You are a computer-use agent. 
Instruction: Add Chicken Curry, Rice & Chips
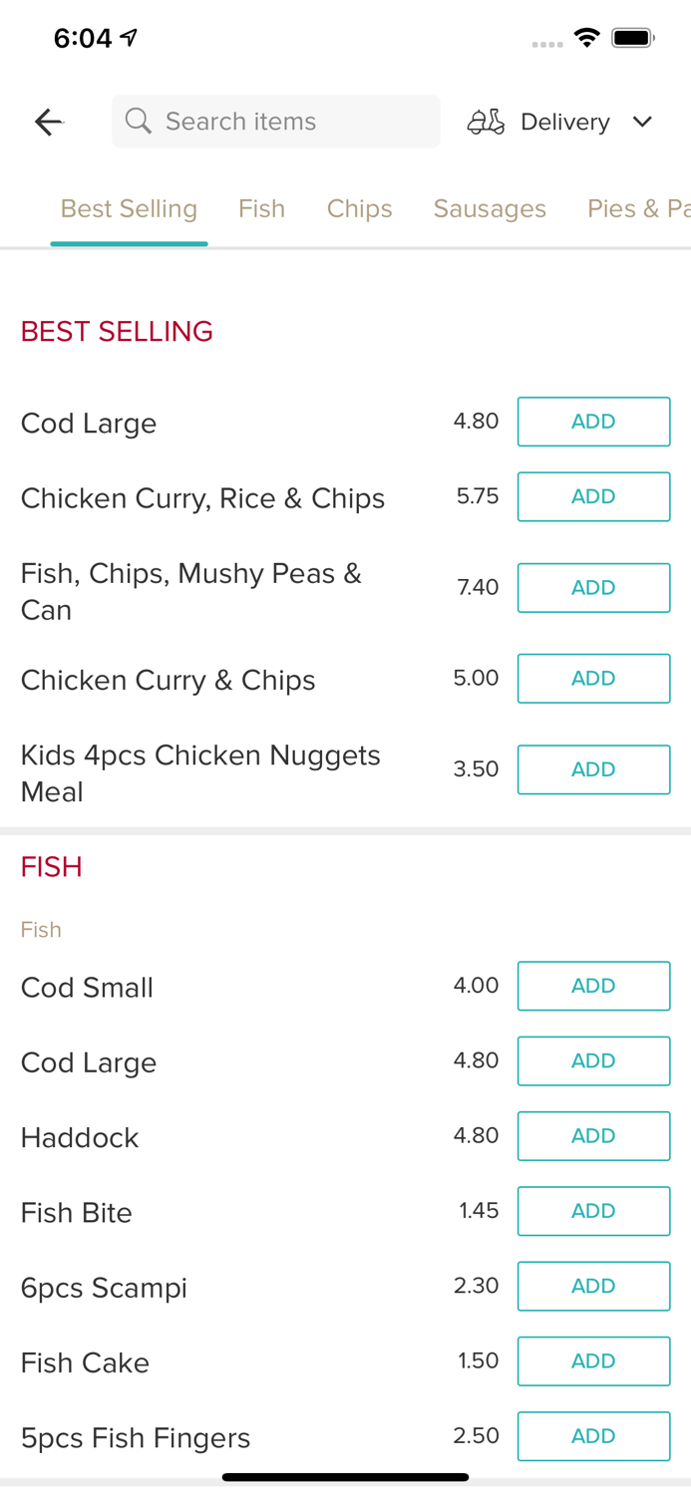coord(594,496)
